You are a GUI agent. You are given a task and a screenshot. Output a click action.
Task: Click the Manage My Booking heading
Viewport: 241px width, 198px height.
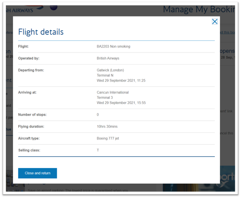198,10
